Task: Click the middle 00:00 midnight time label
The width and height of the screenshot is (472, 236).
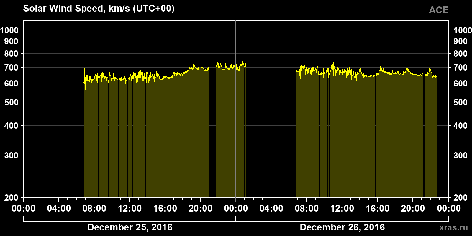Action: click(x=236, y=209)
